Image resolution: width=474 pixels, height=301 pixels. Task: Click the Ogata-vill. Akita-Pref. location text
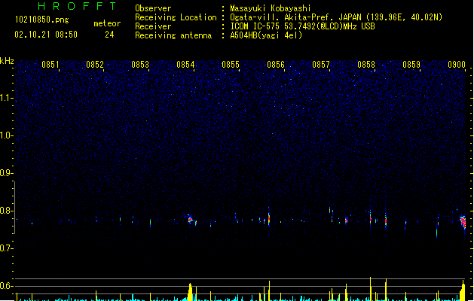pos(336,17)
